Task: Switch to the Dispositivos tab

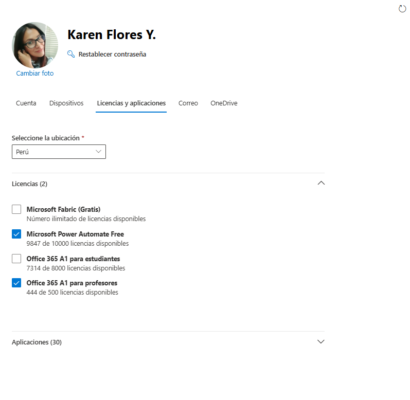Action: click(x=66, y=103)
